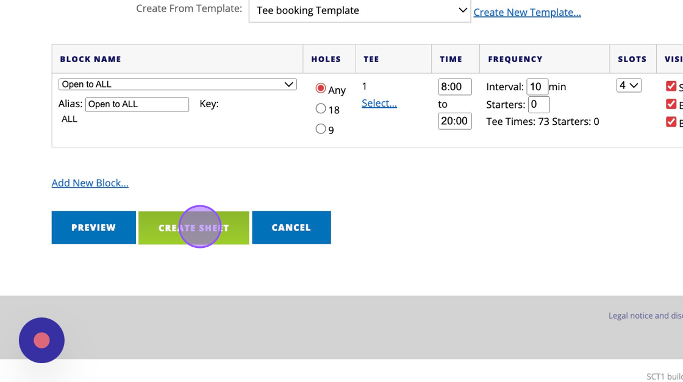
Task: Toggle the second visibility checkbox
Action: (x=671, y=104)
